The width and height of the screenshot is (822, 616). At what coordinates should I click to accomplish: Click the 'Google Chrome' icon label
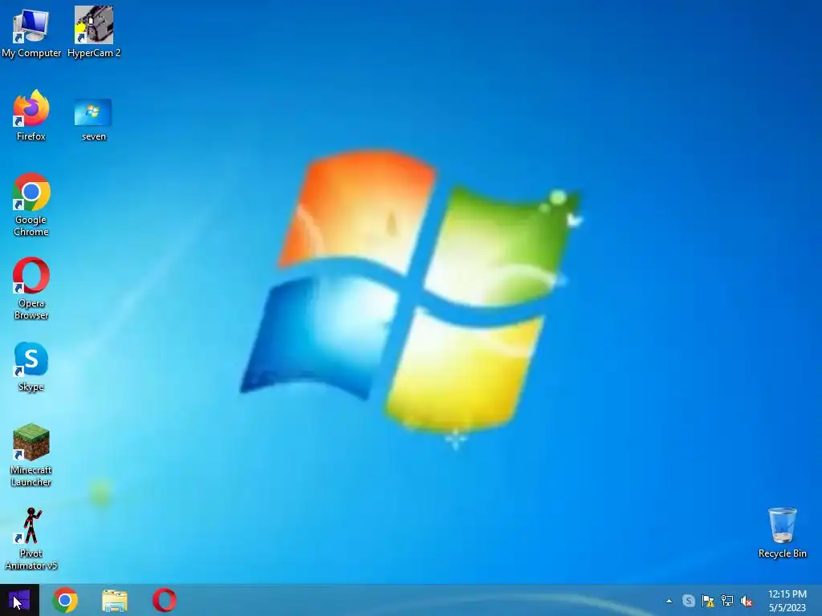(31, 225)
